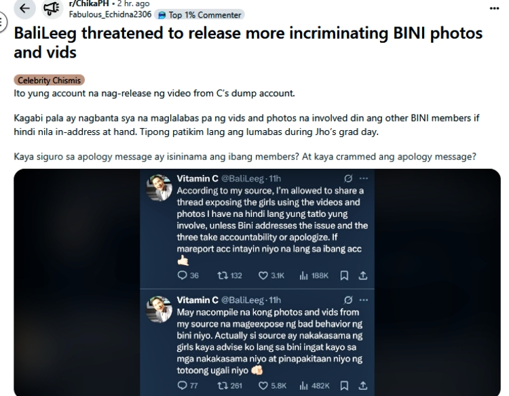Like the second tweet with 5.8K hearts
509x396 pixels.
pyautogui.click(x=263, y=386)
